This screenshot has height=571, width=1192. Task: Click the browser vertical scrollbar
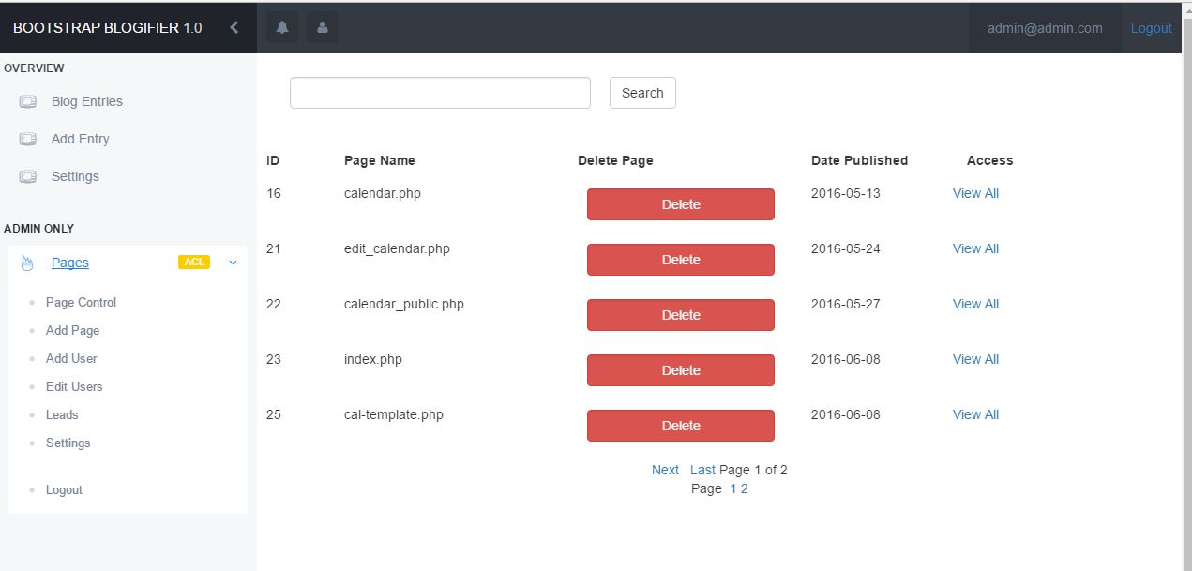tap(1185, 286)
